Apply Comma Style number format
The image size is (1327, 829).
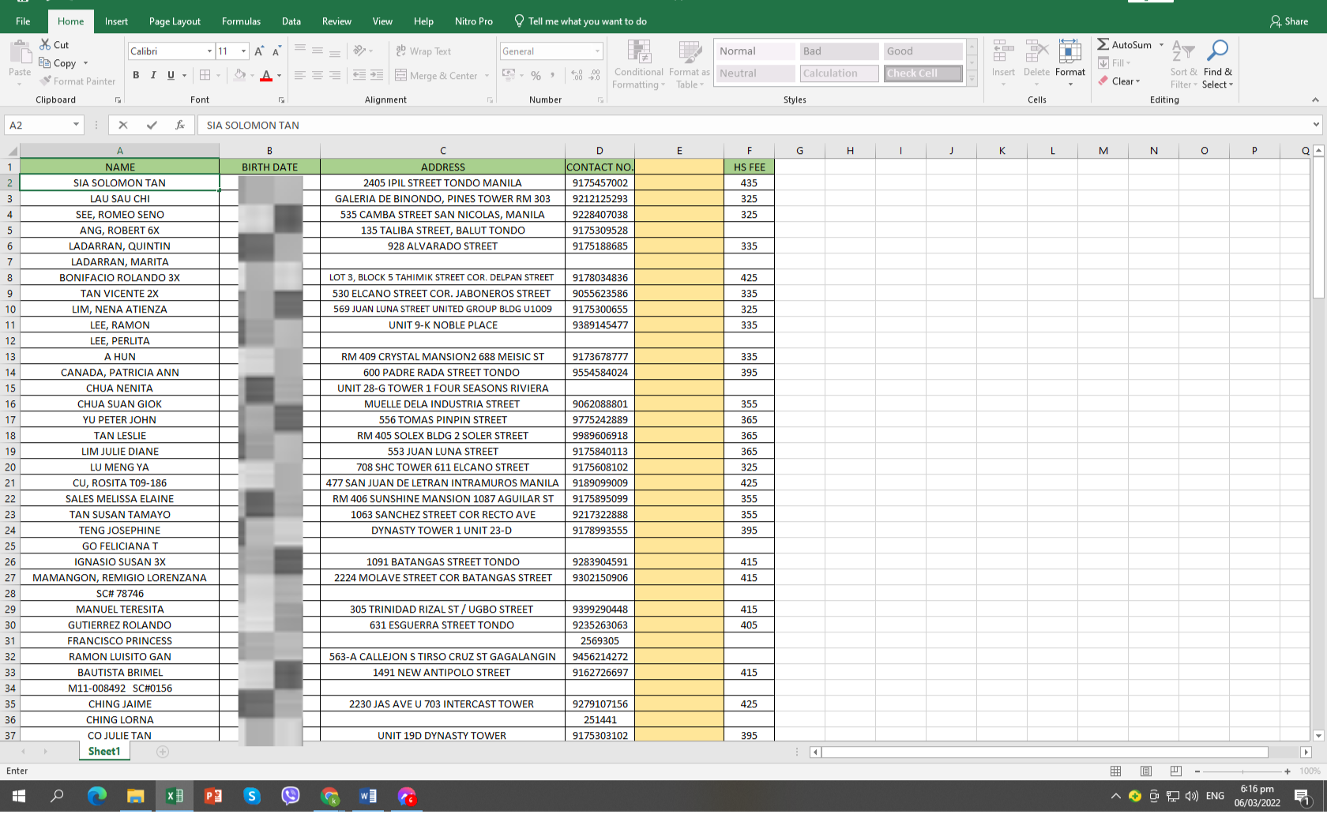point(553,76)
